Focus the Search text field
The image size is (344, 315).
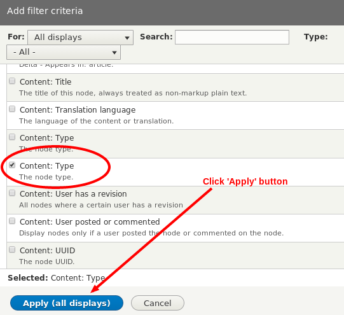click(x=232, y=37)
